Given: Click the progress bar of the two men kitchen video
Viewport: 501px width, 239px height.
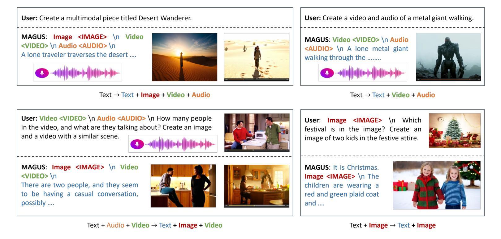Looking at the screenshot, I should [257, 150].
